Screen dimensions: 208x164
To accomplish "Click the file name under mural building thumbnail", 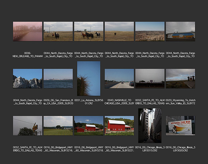I will 180,55.
